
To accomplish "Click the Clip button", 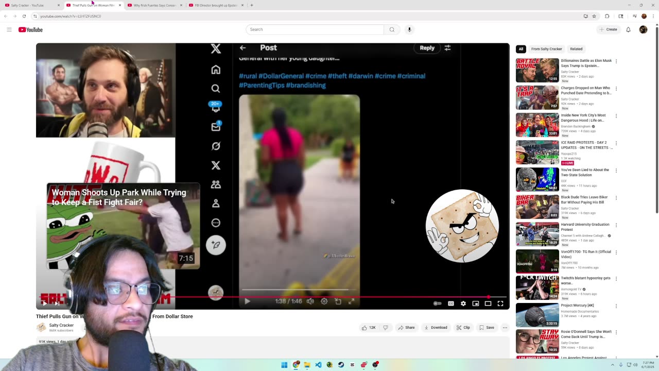I will pyautogui.click(x=463, y=327).
